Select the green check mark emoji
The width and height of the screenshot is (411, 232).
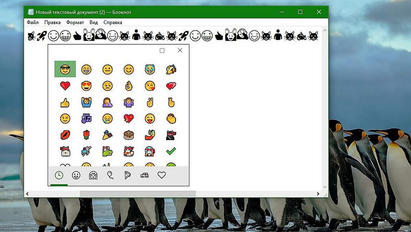171,151
